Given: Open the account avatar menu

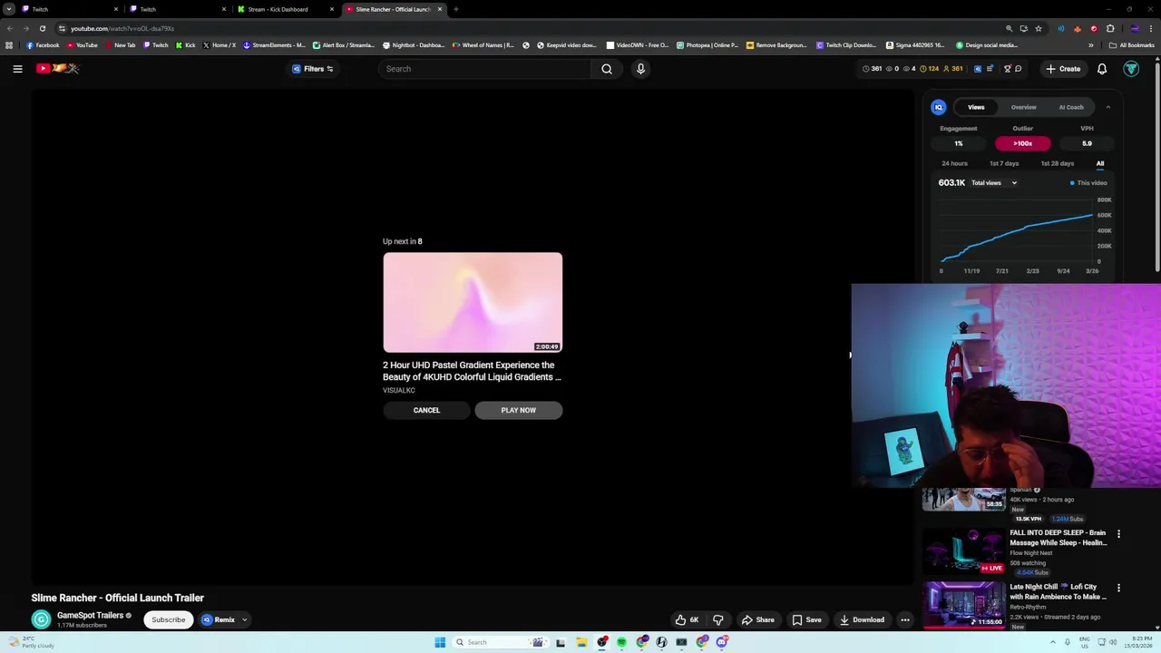Looking at the screenshot, I should pos(1131,69).
